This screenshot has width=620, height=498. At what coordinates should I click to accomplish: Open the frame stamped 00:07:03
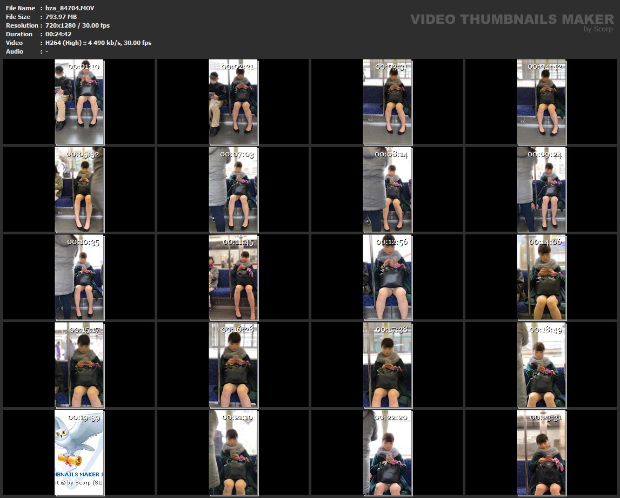[x=234, y=189]
